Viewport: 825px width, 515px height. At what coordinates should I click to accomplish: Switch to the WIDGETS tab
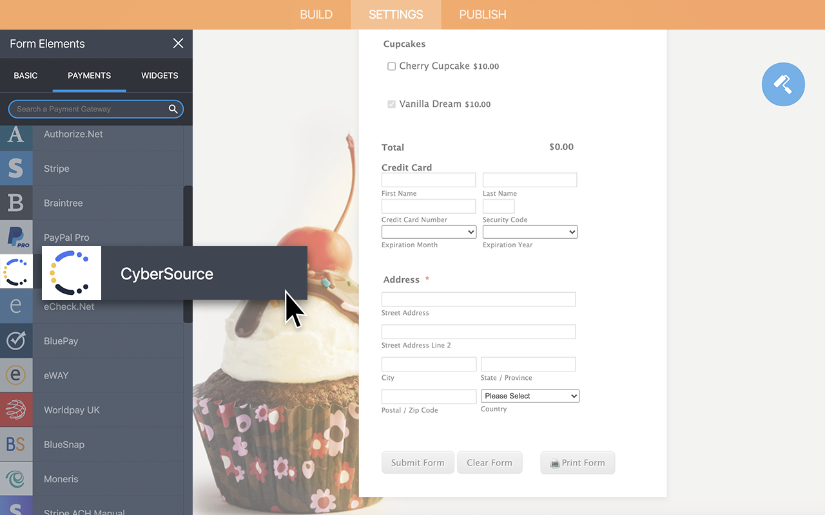pyautogui.click(x=159, y=75)
